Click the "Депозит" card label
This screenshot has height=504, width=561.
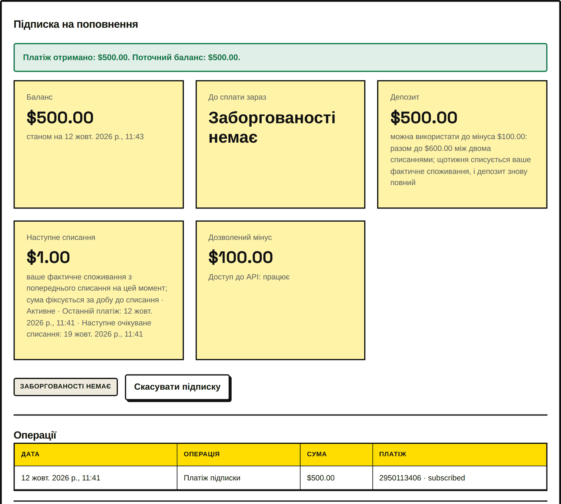[405, 97]
